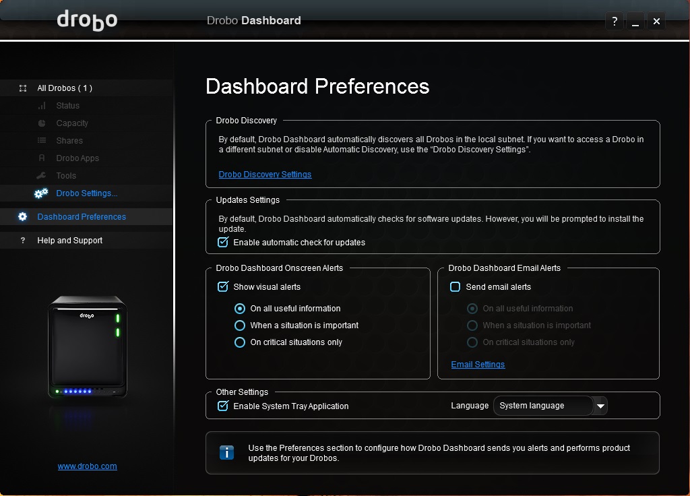Open Email Settings link

[x=478, y=365]
